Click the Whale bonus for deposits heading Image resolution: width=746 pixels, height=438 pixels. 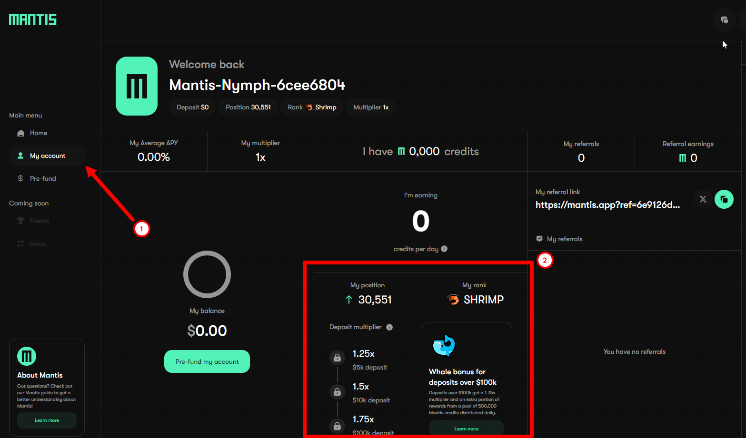coord(463,377)
